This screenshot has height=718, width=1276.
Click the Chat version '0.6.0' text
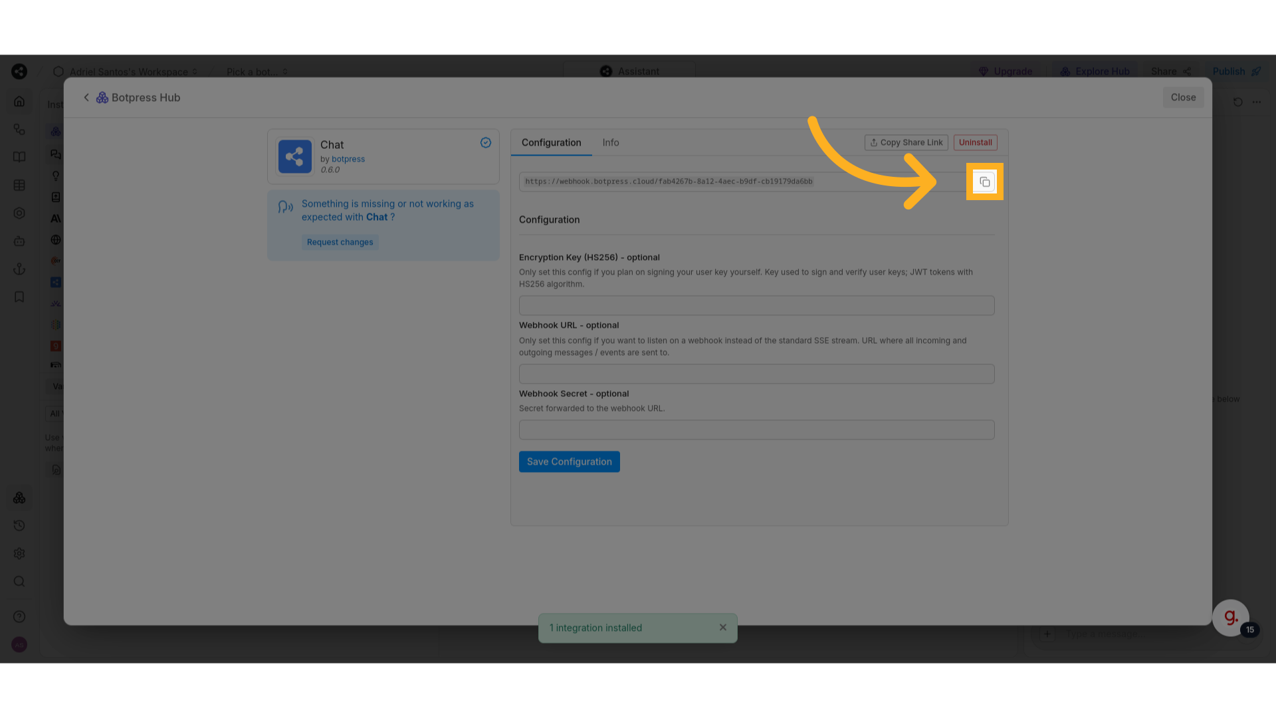tap(330, 170)
